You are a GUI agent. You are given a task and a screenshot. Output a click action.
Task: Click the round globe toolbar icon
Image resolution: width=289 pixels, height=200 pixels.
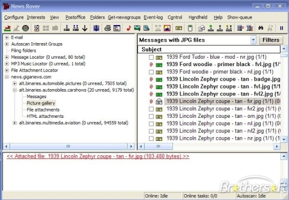click(x=26, y=28)
